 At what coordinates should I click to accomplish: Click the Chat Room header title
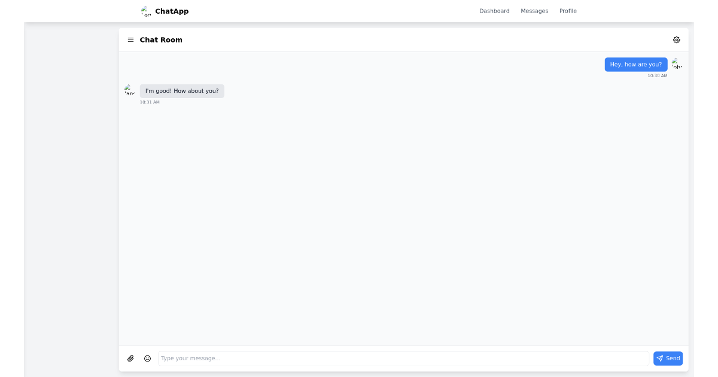pyautogui.click(x=160, y=39)
